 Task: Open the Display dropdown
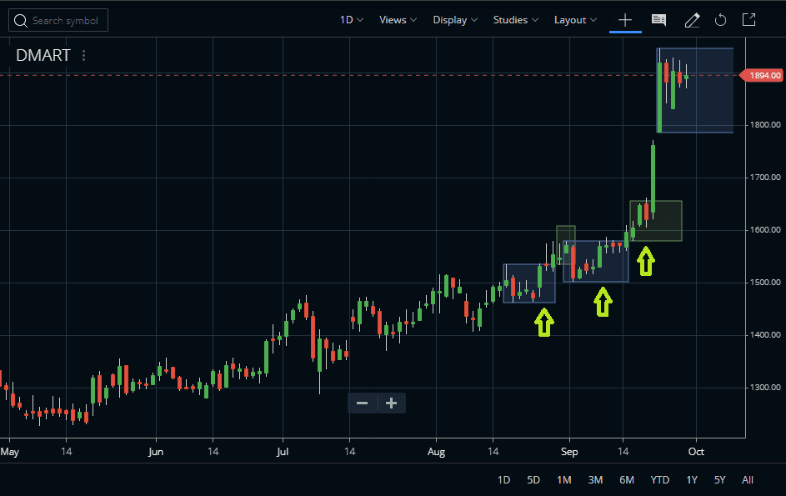(454, 19)
